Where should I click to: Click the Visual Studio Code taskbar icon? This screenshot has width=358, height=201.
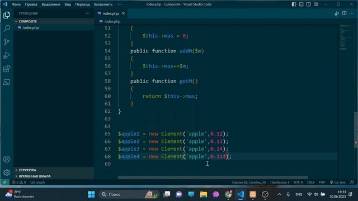coord(241,194)
